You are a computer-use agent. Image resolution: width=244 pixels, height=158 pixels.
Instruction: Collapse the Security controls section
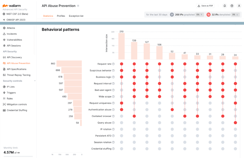click(35, 81)
